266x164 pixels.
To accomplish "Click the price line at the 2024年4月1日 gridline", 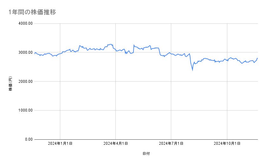I will click(116, 50).
